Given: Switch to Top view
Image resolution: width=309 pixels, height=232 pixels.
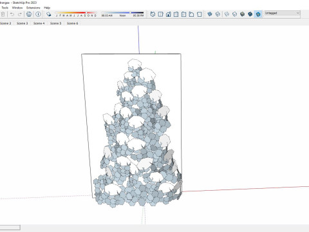Looking at the screenshot, I should click(x=160, y=14).
